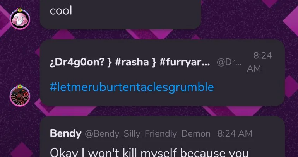Open the #letmeruburtentaclesgrumble hashtag
The height and width of the screenshot is (157, 298).
132,87
